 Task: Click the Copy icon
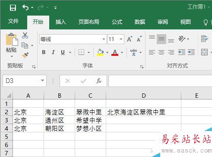25,45
